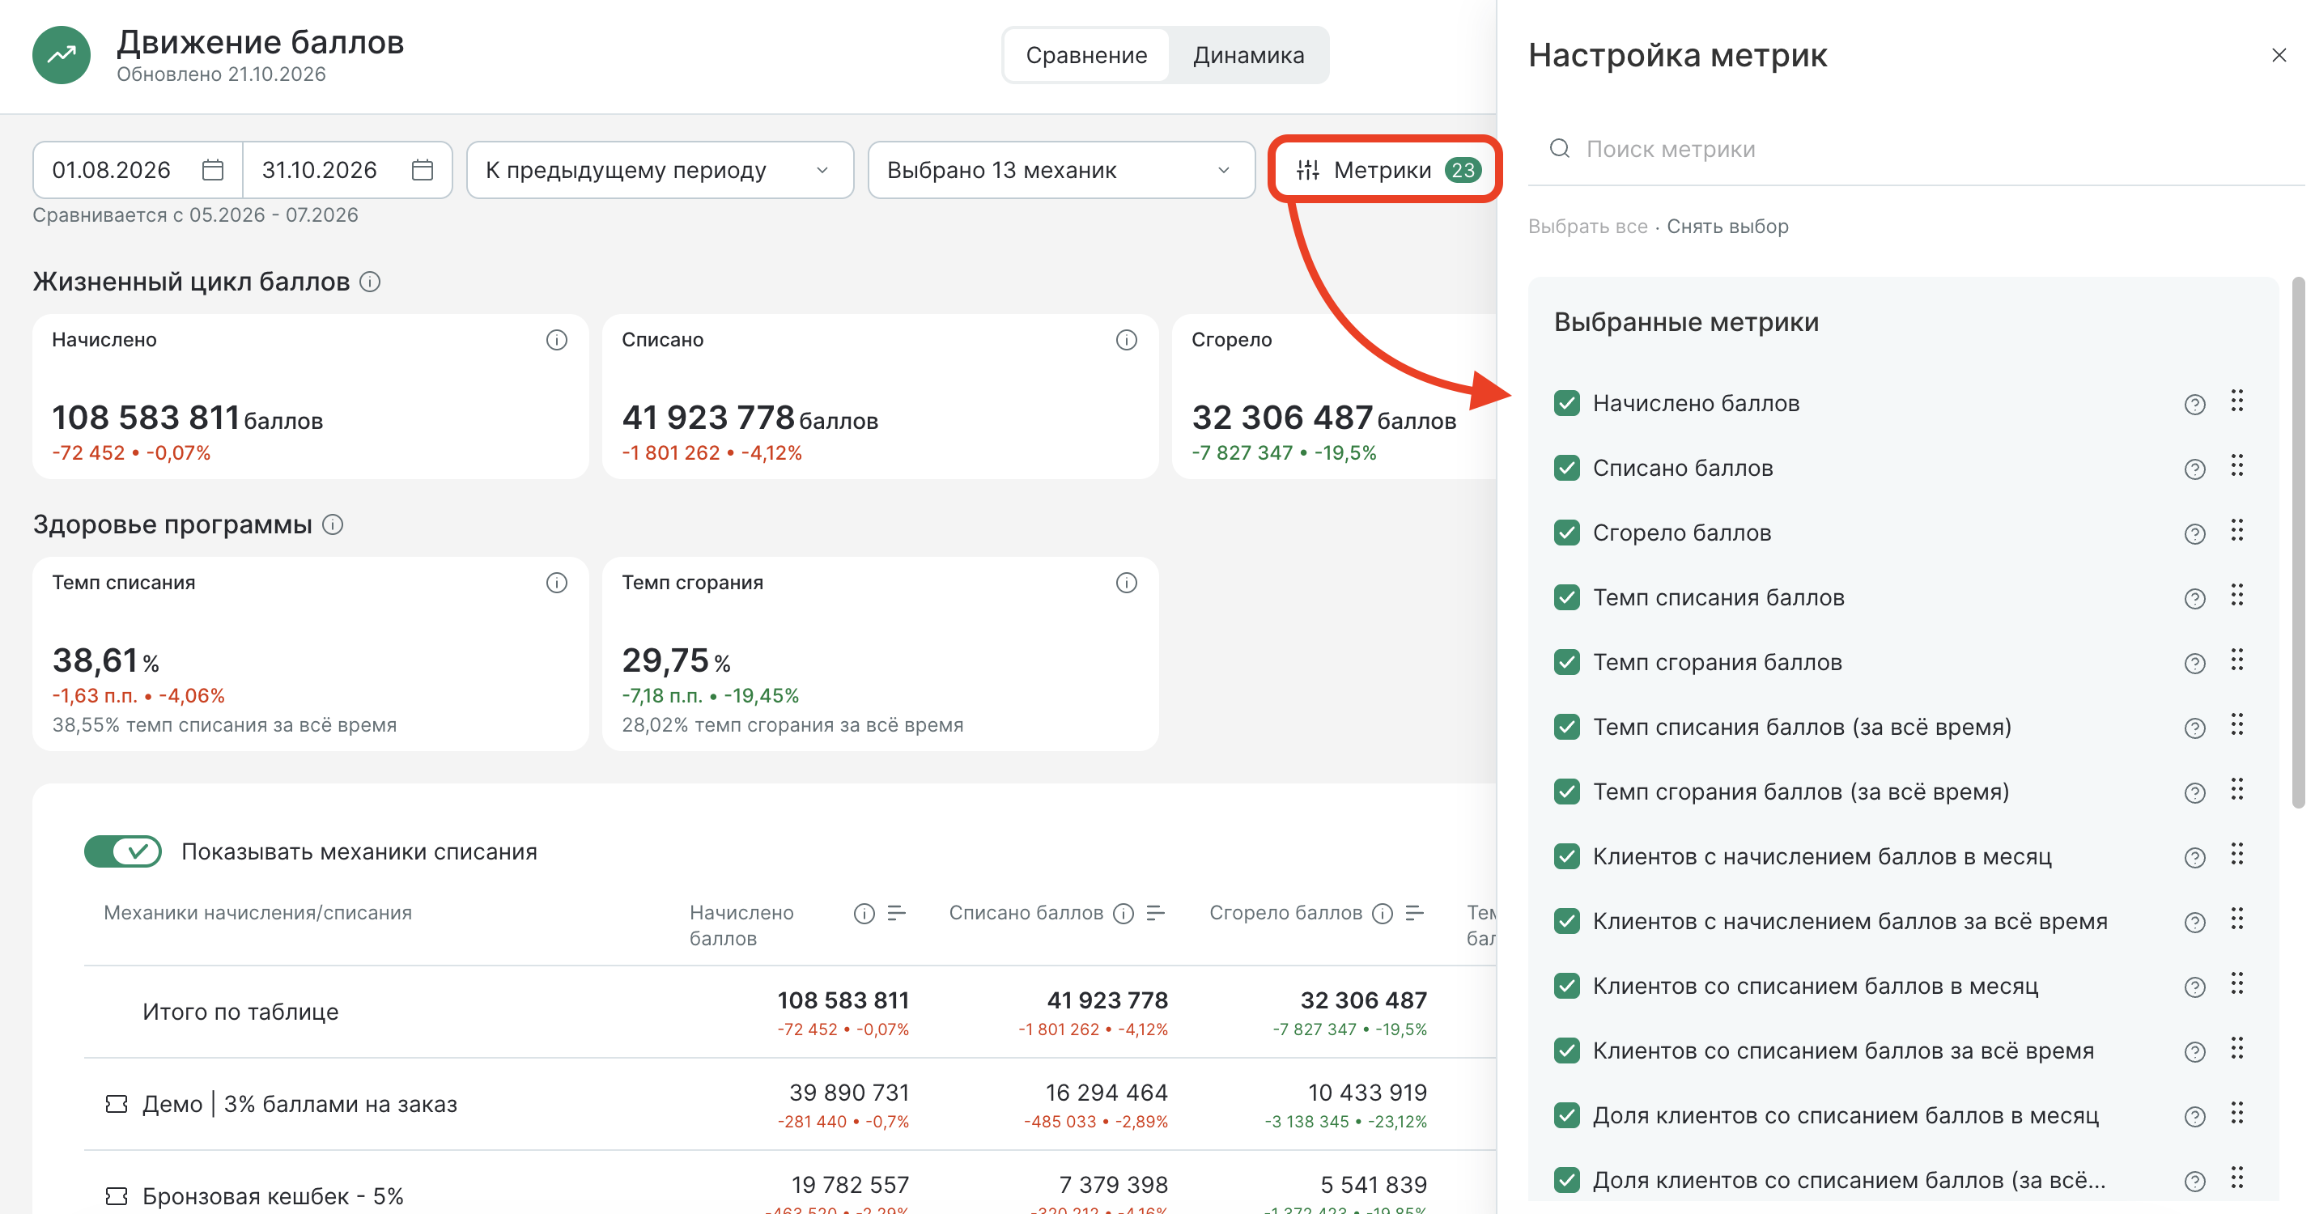Viewport: 2315px width, 1214px height.
Task: Toggle Показывать механики списания switch
Action: [x=123, y=851]
